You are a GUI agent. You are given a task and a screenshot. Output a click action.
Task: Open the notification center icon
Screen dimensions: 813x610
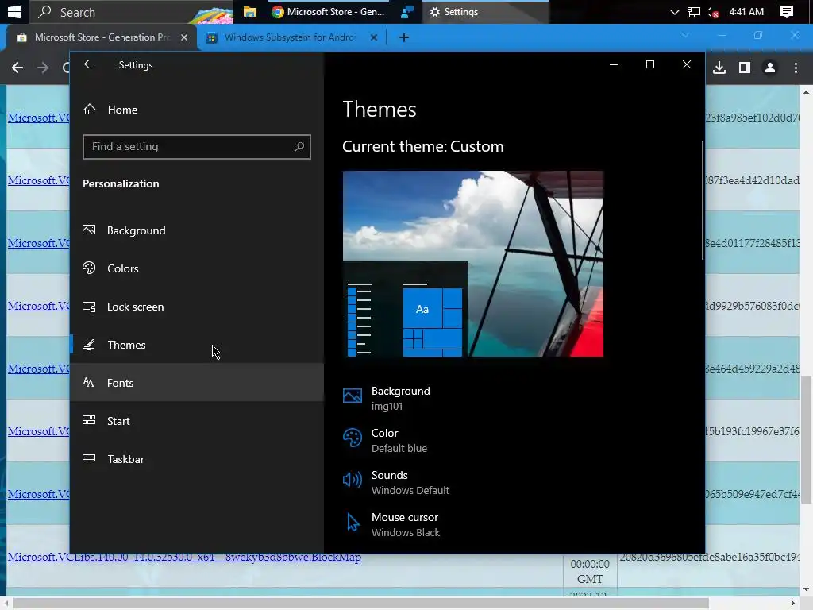[x=787, y=11]
